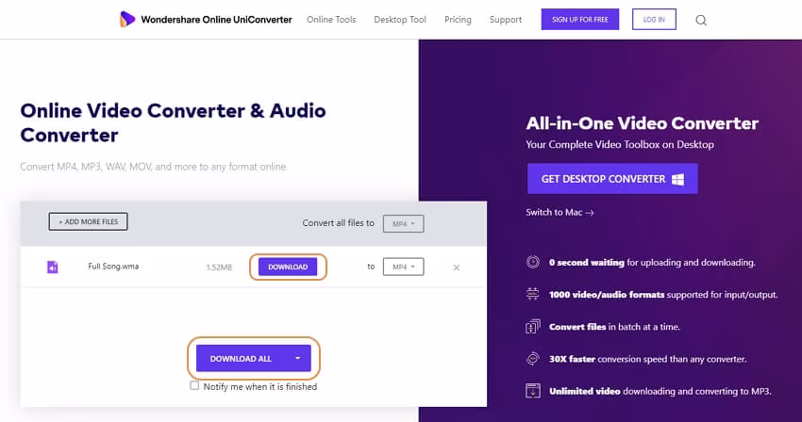802x422 pixels.
Task: Enable Notify me when it is finished
Action: click(x=194, y=385)
